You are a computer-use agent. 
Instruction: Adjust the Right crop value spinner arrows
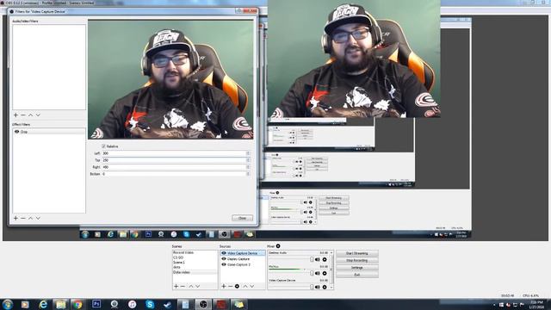coord(248,167)
